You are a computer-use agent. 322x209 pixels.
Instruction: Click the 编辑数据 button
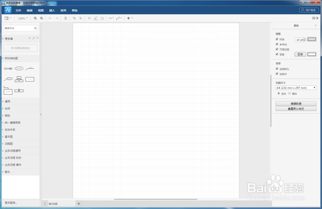(296, 104)
